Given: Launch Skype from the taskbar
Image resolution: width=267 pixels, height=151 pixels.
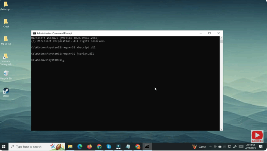Looking at the screenshot, I should click(108, 147).
